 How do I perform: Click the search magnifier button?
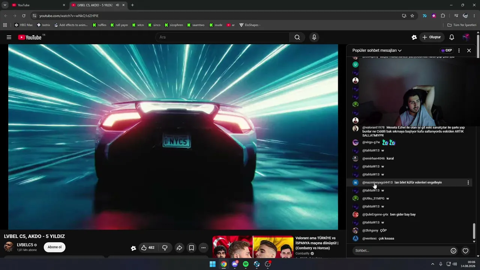pyautogui.click(x=297, y=37)
